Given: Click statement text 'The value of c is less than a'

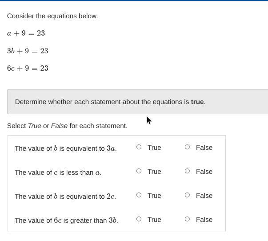Looking at the screenshot, I should pyautogui.click(x=58, y=172).
